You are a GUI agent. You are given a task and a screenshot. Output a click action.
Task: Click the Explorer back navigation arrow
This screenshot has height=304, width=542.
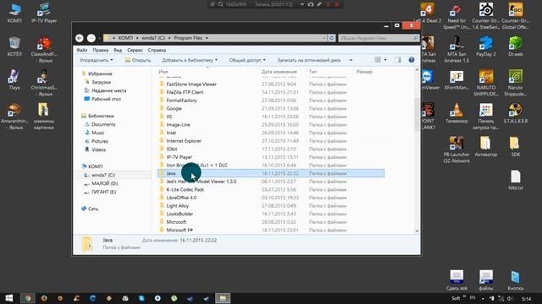tap(80, 38)
